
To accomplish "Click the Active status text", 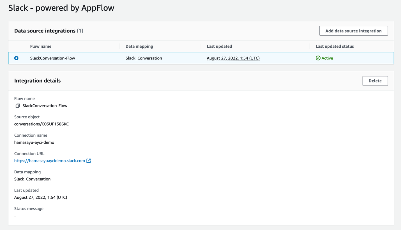I will [327, 58].
